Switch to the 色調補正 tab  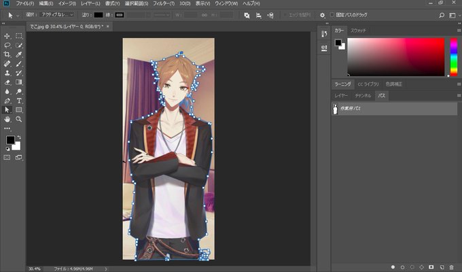pyautogui.click(x=393, y=84)
